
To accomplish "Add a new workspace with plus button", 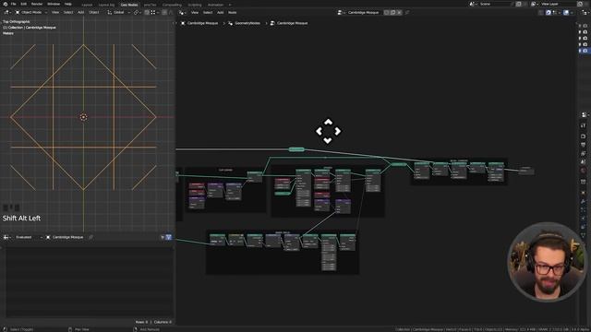I will click(x=230, y=5).
